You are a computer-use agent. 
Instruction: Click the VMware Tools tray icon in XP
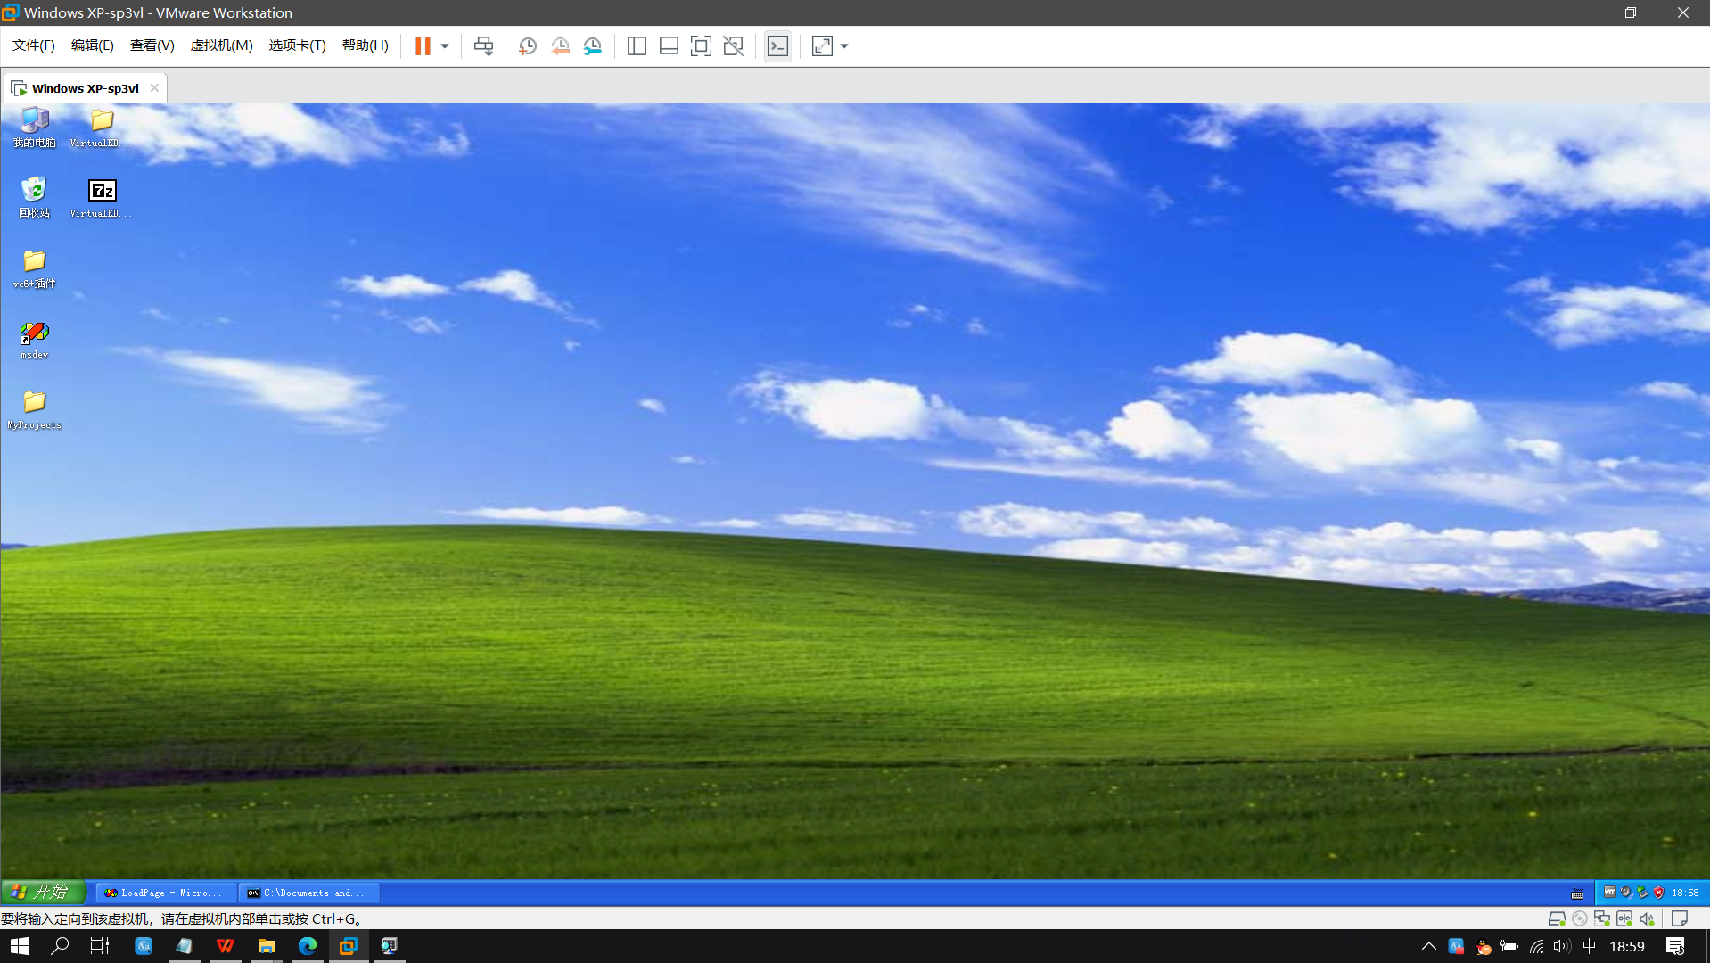coord(1610,892)
